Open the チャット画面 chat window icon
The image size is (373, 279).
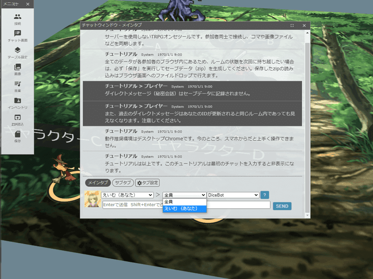(x=17, y=36)
